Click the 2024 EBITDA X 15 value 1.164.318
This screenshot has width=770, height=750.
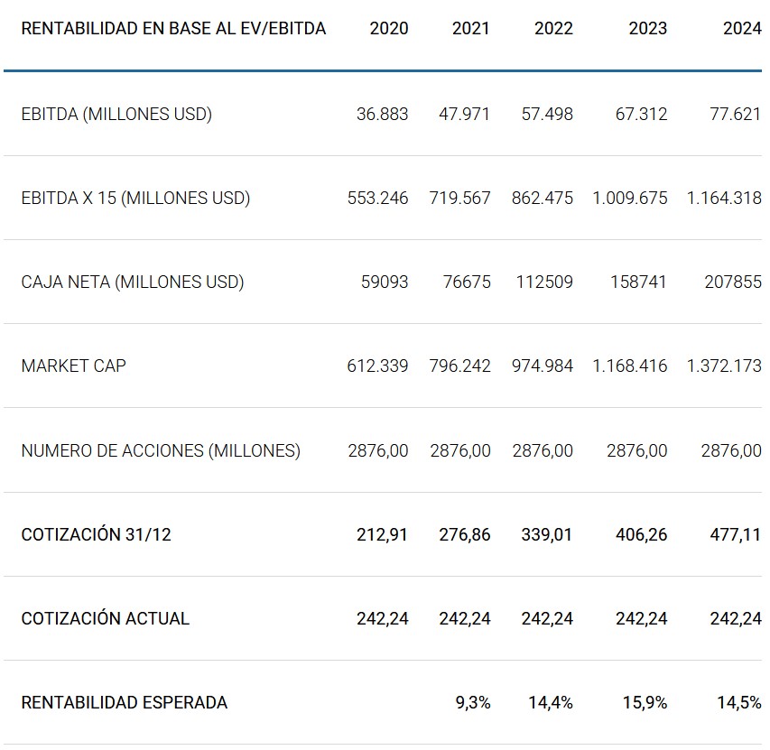tap(723, 199)
